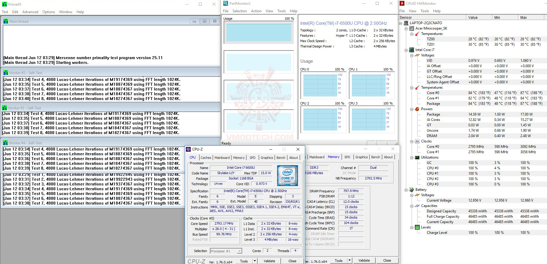Collapse the Utilizations tree node
This screenshot has height=264, width=547.
(412, 157)
